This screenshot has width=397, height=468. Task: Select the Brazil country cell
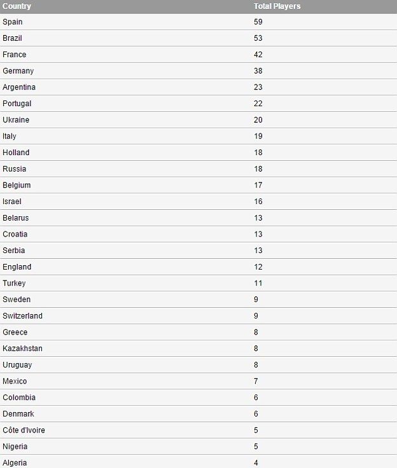[13, 38]
